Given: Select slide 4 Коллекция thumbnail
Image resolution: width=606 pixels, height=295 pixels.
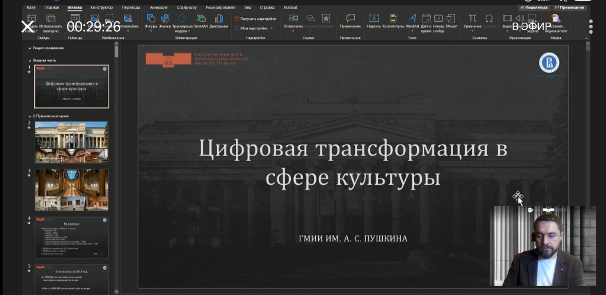Looking at the screenshot, I should (71, 237).
